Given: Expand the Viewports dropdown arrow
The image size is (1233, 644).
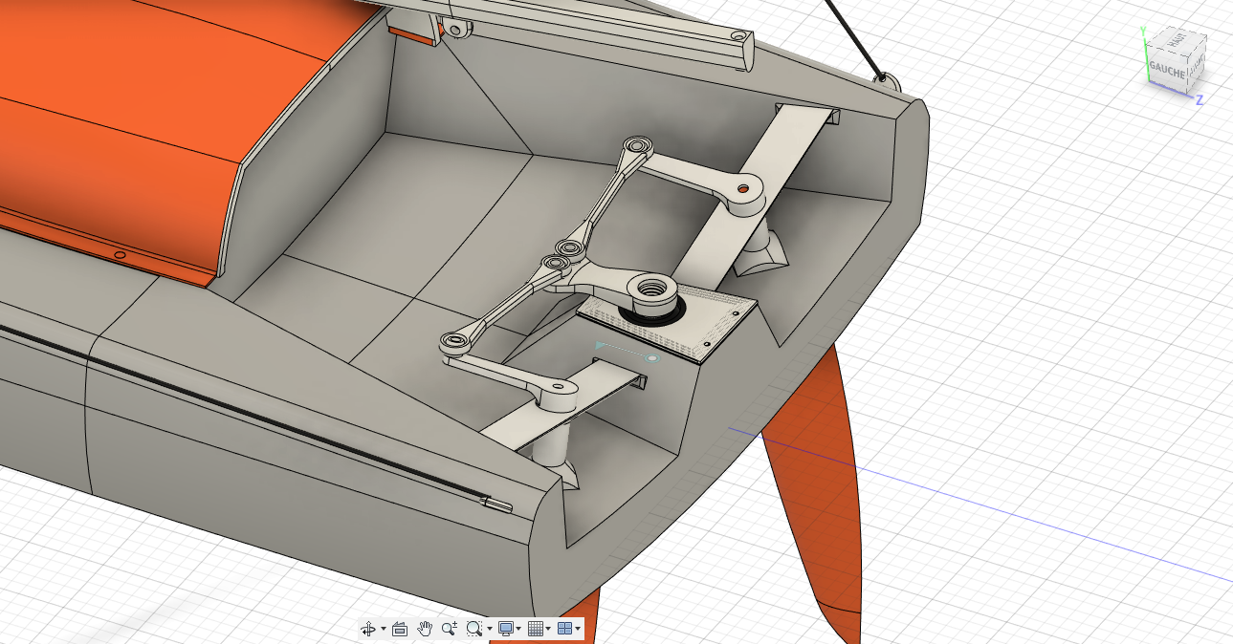Looking at the screenshot, I should [578, 629].
